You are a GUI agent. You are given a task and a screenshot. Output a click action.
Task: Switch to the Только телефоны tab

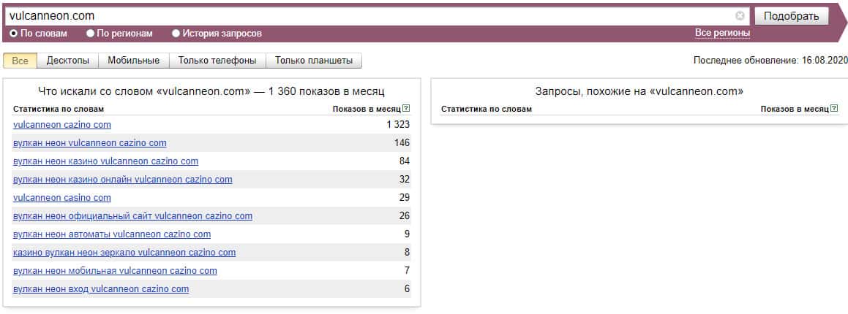pos(217,61)
